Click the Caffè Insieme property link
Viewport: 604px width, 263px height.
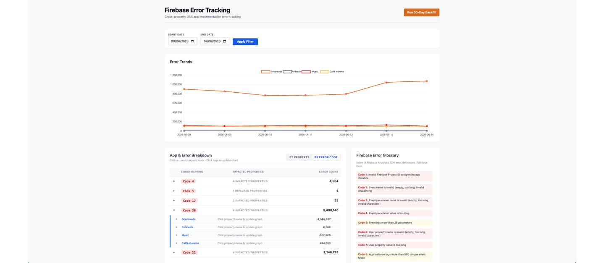click(190, 243)
